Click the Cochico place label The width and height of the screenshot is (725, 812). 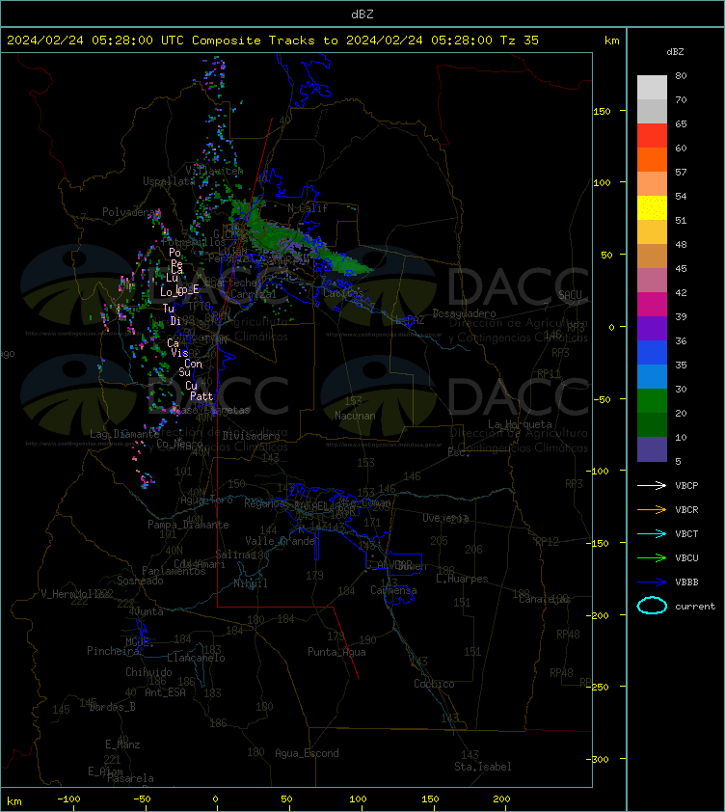click(x=434, y=684)
